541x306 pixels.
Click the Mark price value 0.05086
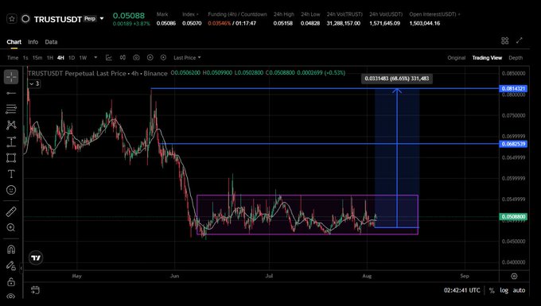coord(166,23)
